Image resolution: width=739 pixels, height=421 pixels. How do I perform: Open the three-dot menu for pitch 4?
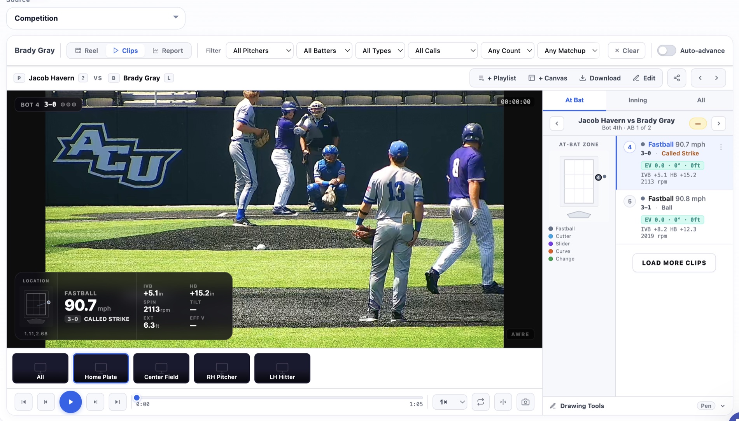[x=721, y=147]
